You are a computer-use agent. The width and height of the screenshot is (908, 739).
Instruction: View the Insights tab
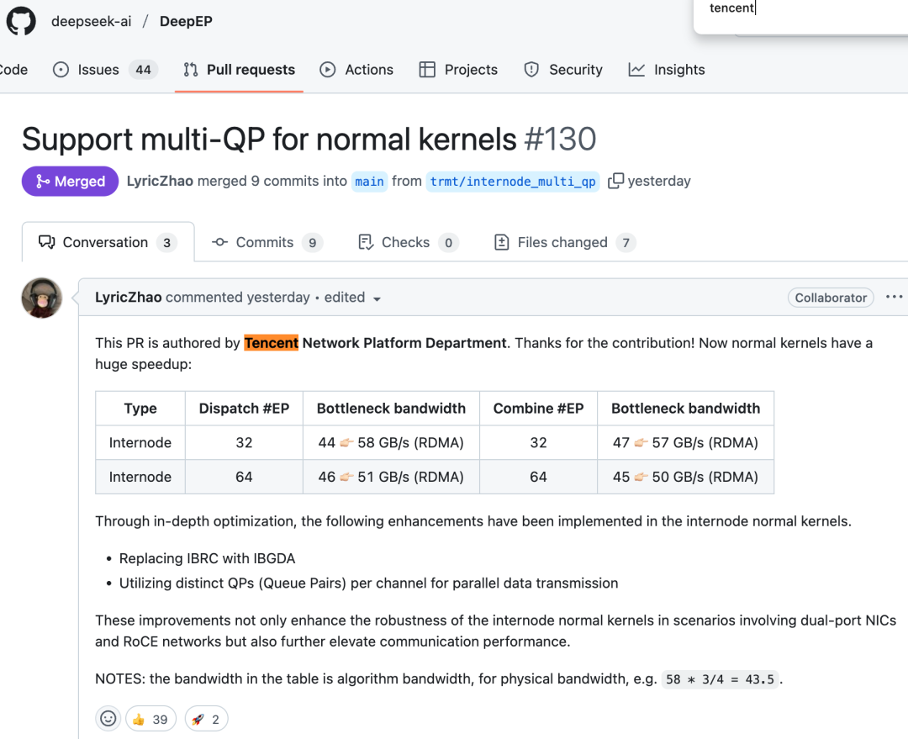coord(667,70)
